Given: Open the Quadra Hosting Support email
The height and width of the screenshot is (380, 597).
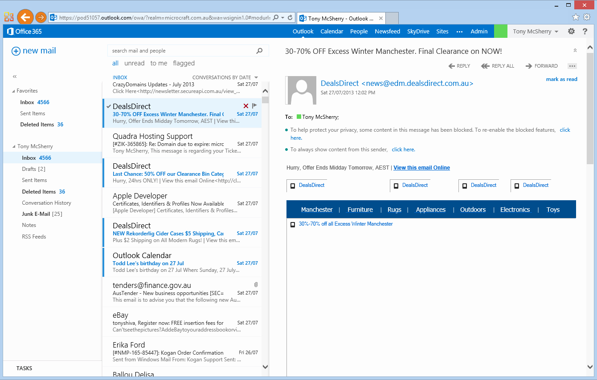Looking at the screenshot, I should 182,143.
